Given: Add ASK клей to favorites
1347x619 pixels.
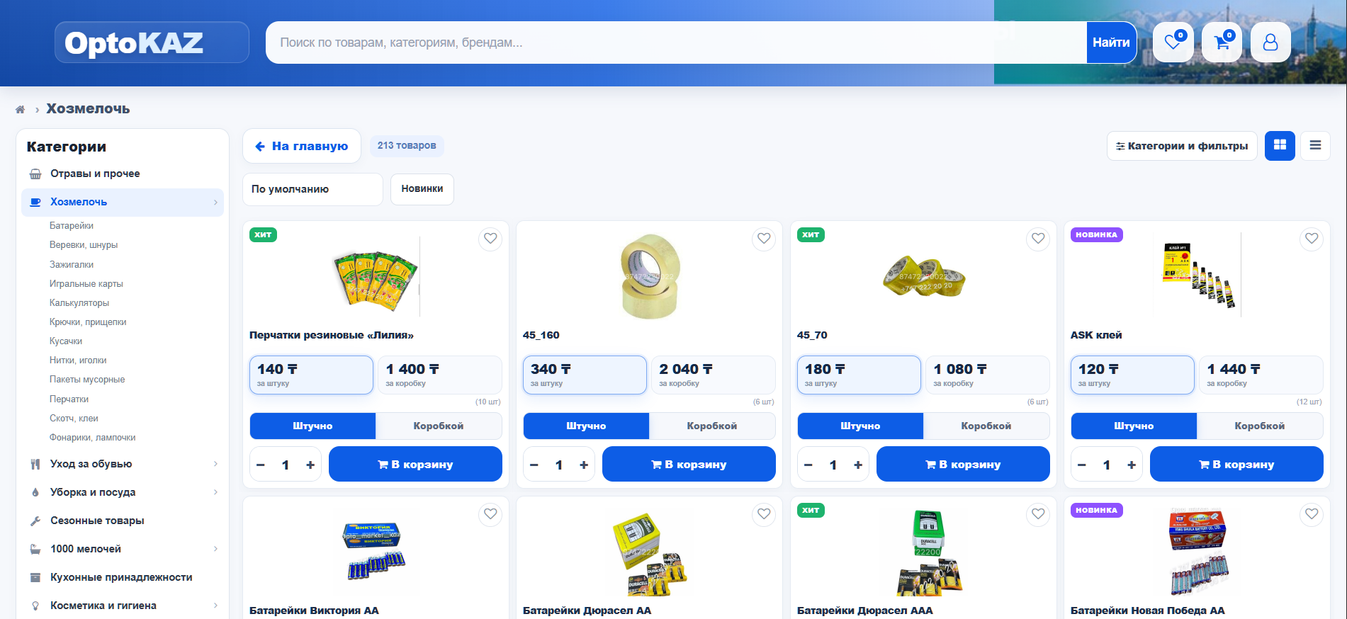Looking at the screenshot, I should tap(1312, 239).
